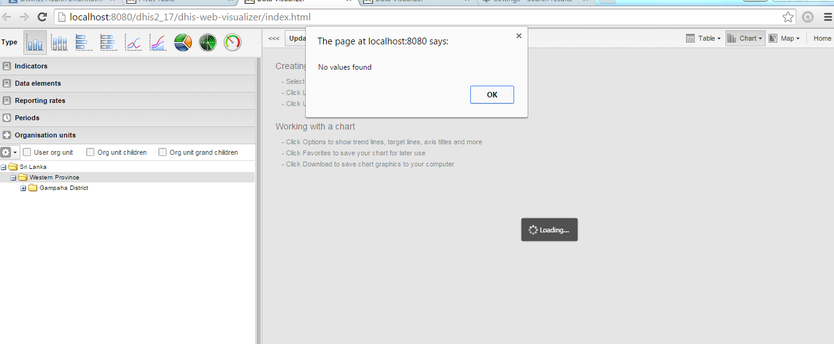Expand the Periods panel
This screenshot has width=834, height=344.
[128, 118]
